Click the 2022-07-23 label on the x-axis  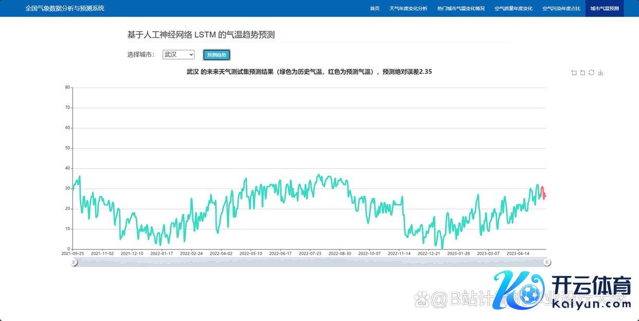coord(310,254)
